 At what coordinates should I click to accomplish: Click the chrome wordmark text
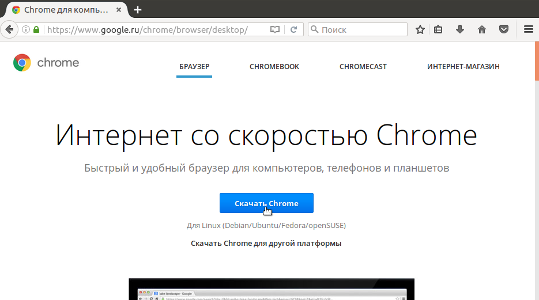tap(58, 62)
